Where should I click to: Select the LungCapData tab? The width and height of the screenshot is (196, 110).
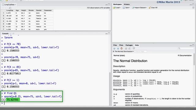[x=9, y=5]
